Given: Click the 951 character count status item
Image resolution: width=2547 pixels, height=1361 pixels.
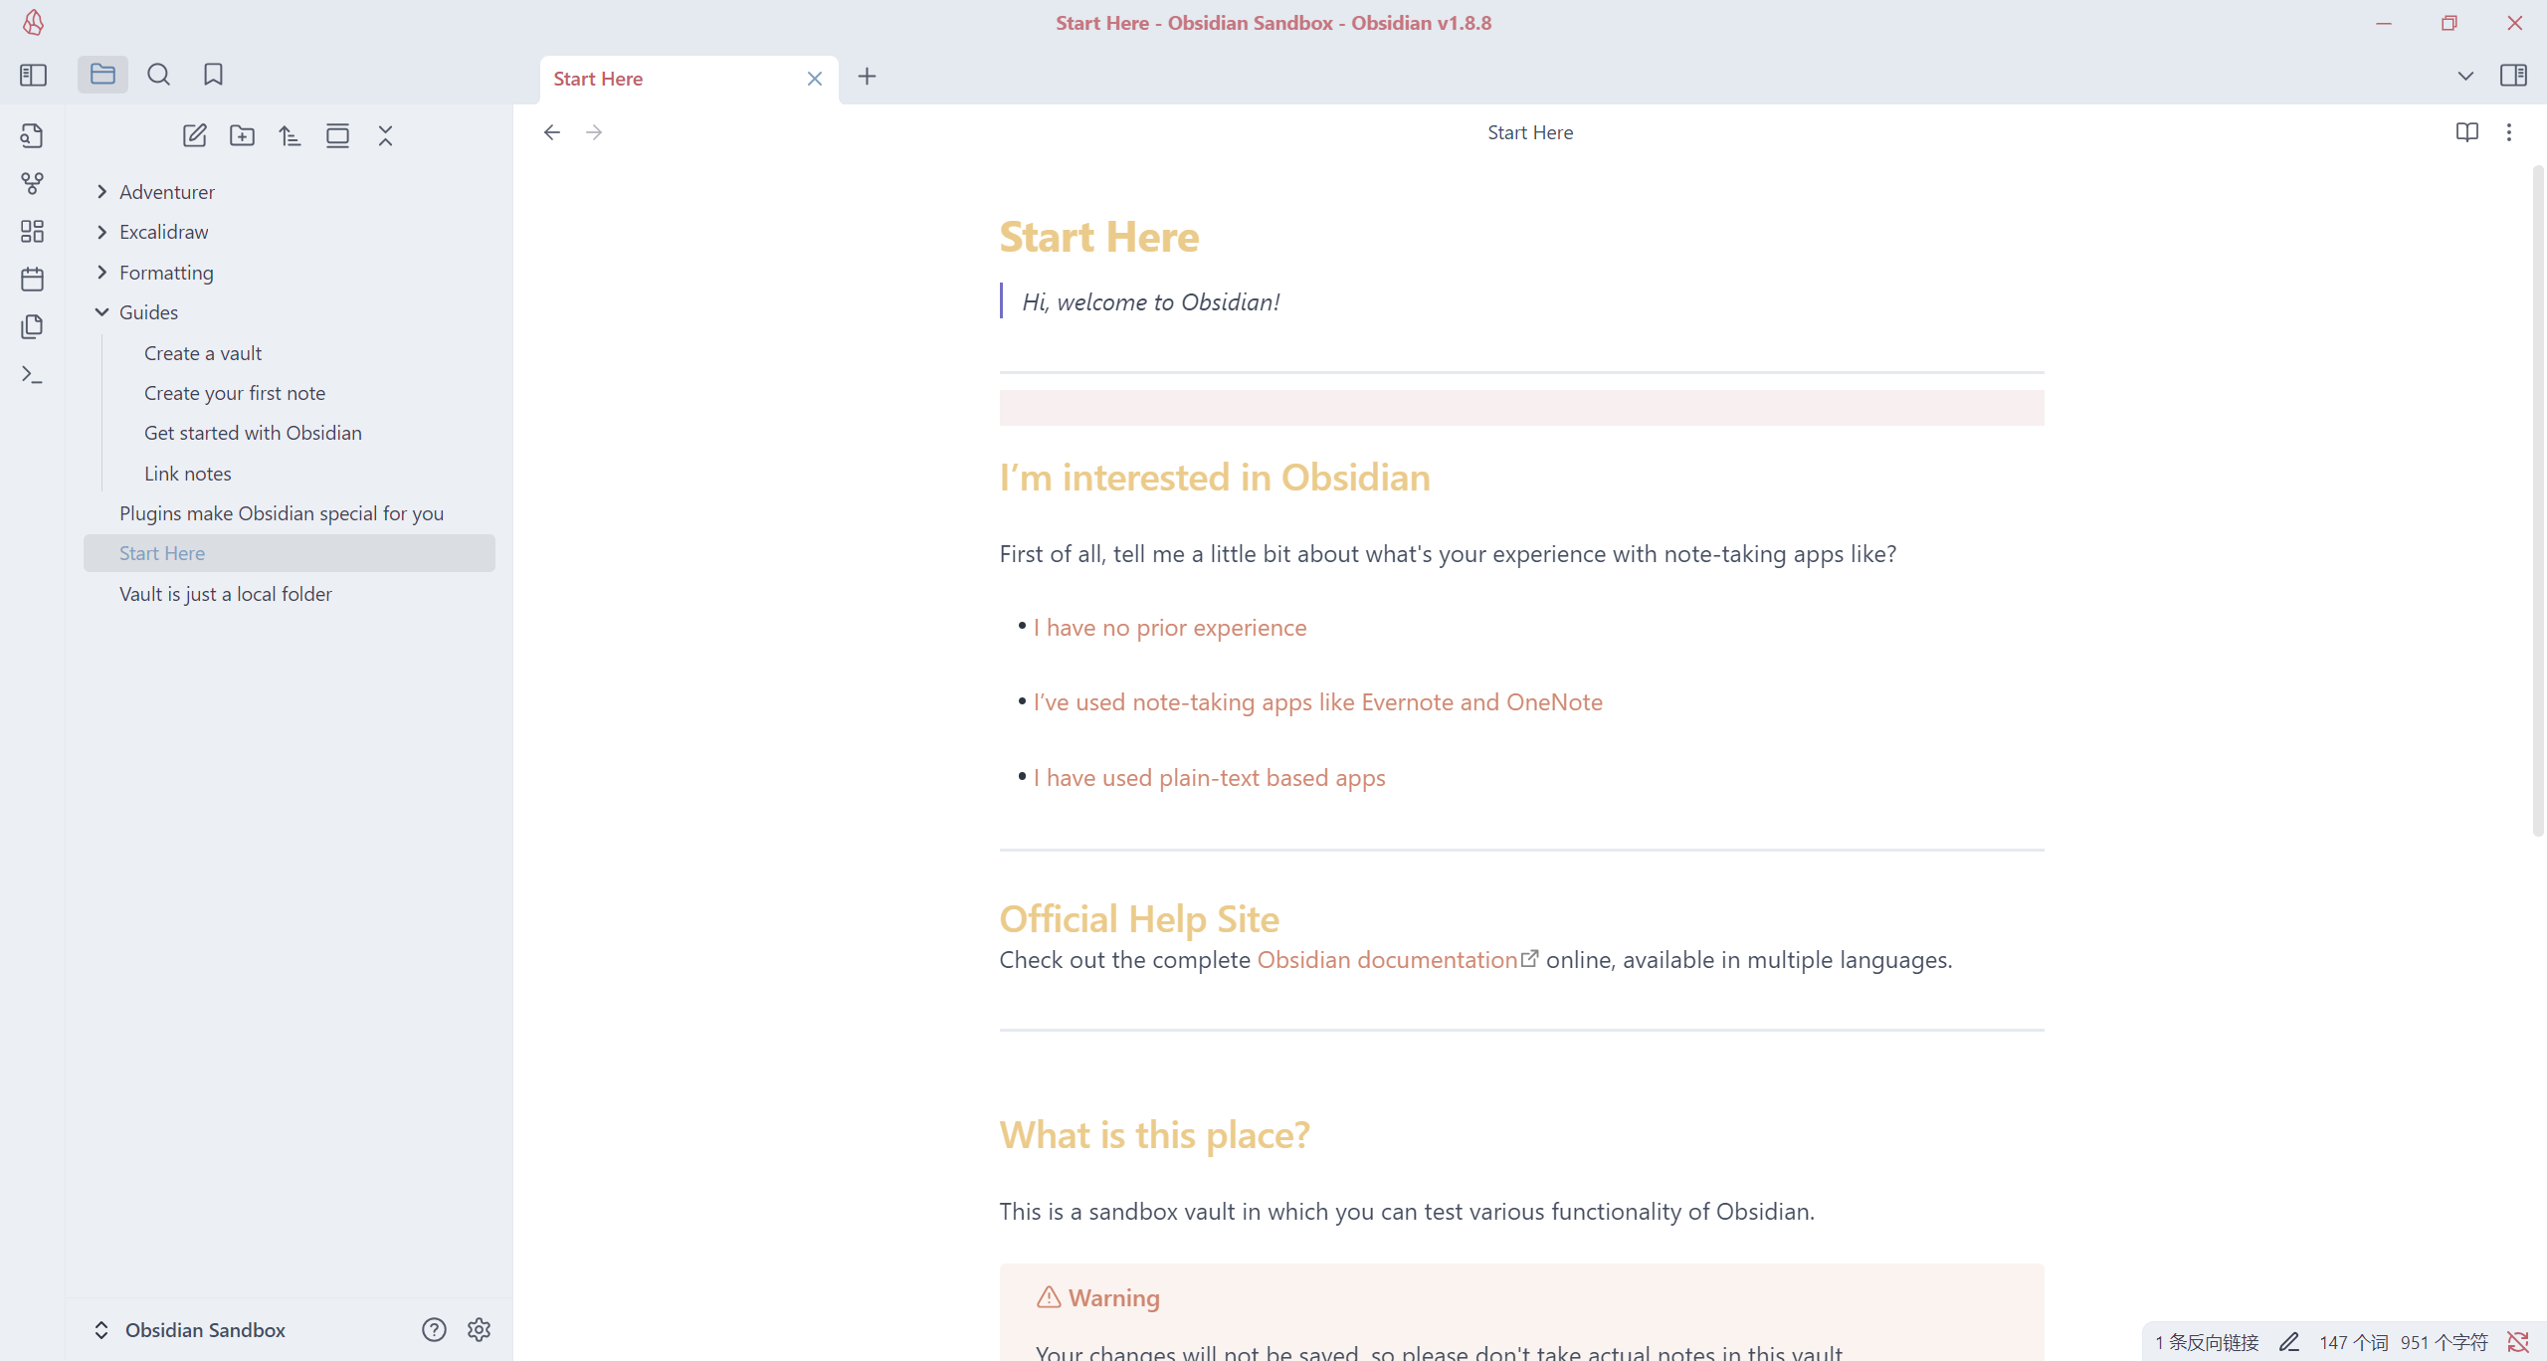Looking at the screenshot, I should 2444,1342.
